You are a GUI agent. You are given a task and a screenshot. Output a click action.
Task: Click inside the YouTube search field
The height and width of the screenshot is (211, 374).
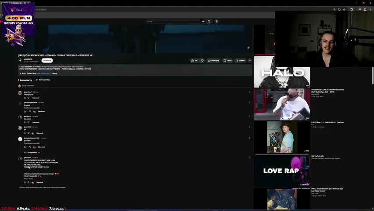tap(174, 21)
